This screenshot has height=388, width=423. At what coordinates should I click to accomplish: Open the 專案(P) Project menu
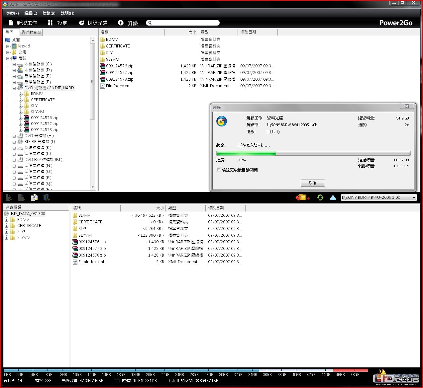pyautogui.click(x=12, y=13)
